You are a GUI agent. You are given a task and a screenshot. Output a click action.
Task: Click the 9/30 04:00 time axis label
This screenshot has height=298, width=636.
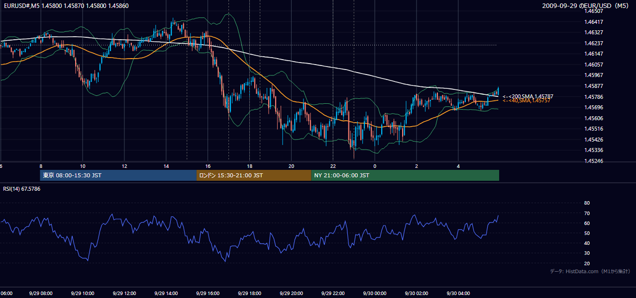[458, 293]
